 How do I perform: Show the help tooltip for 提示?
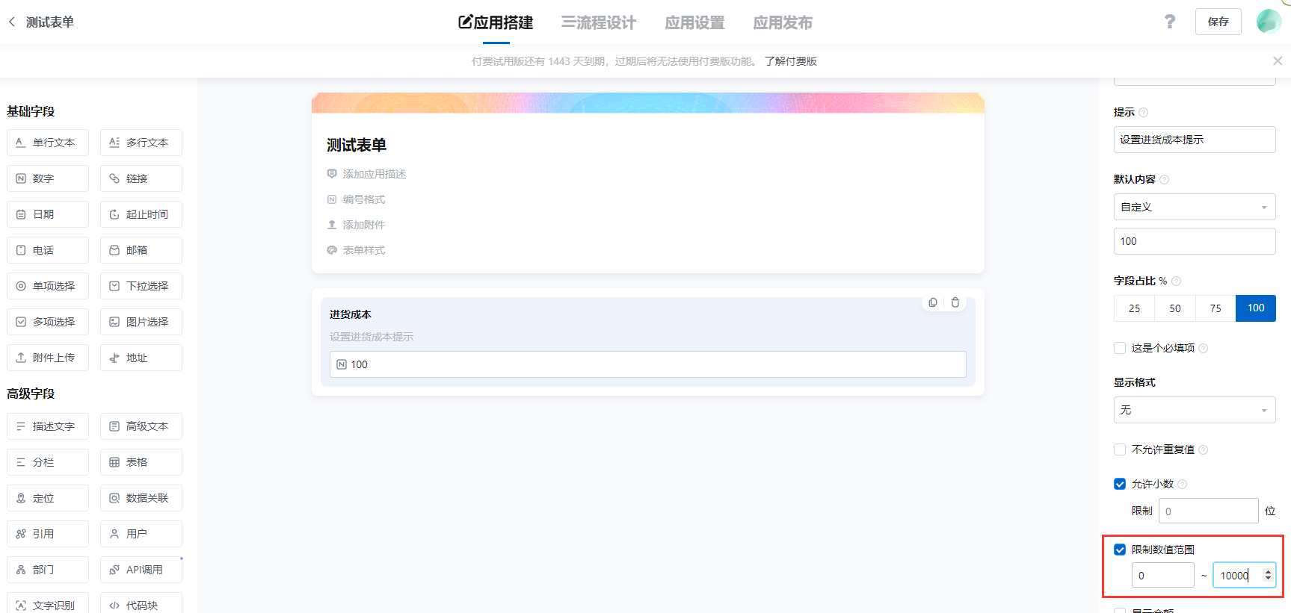tap(1144, 113)
